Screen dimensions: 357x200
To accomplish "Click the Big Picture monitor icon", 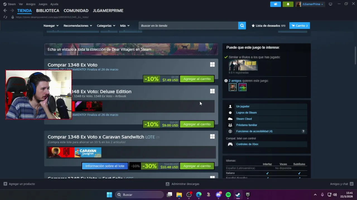I will pos(331,4).
